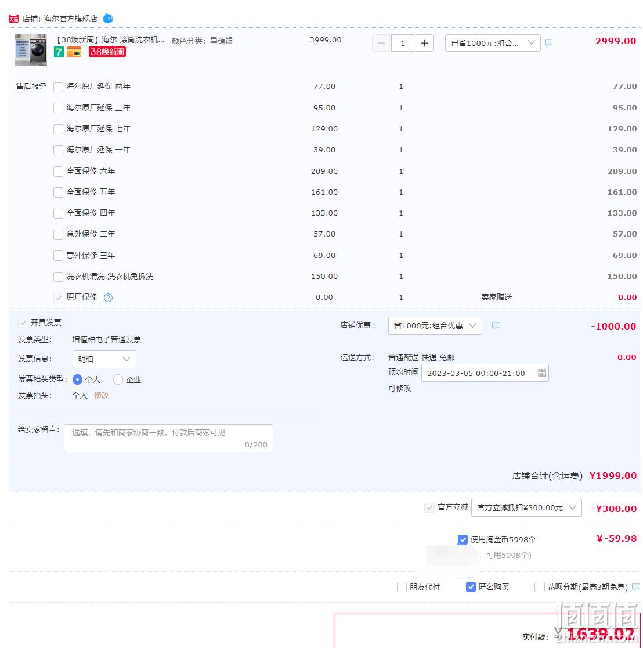Toggle the 匿名购买 checkbox

[471, 587]
